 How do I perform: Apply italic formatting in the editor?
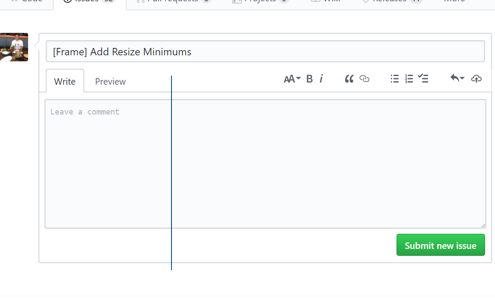coord(321,79)
